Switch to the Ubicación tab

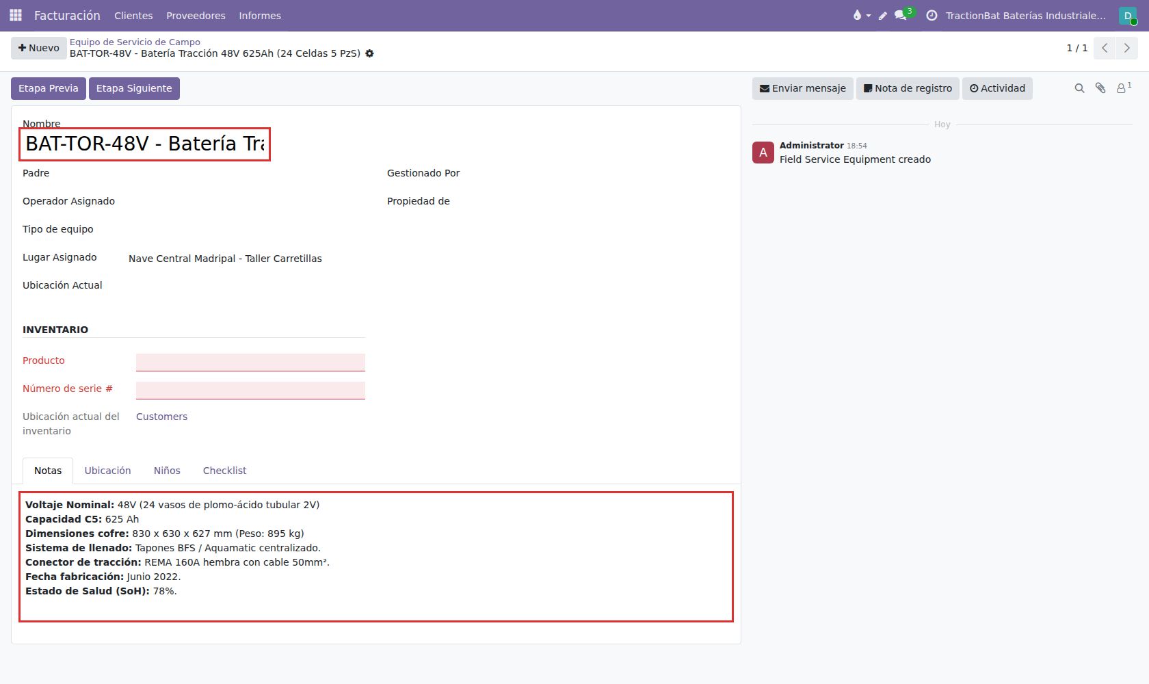pyautogui.click(x=107, y=471)
